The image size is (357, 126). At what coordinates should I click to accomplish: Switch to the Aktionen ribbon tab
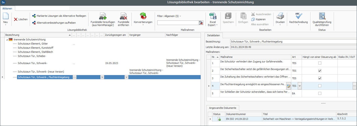click(x=7, y=9)
